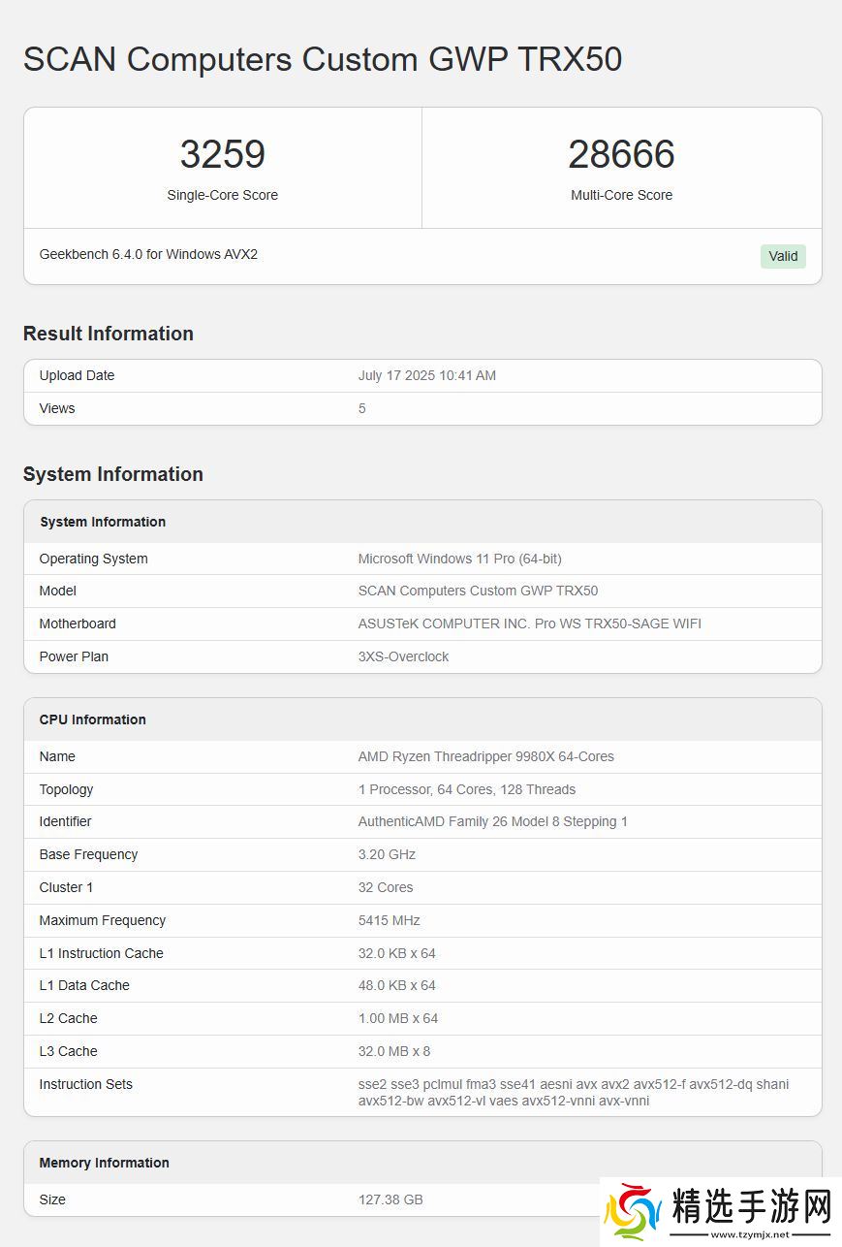
Task: Click the System Information table header
Action: point(103,522)
